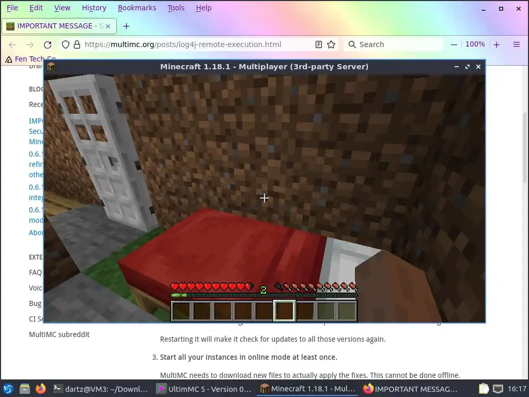This screenshot has height=397, width=529.
Task: Close the IMPORTANT MESSAGE tab
Action: tap(108, 26)
